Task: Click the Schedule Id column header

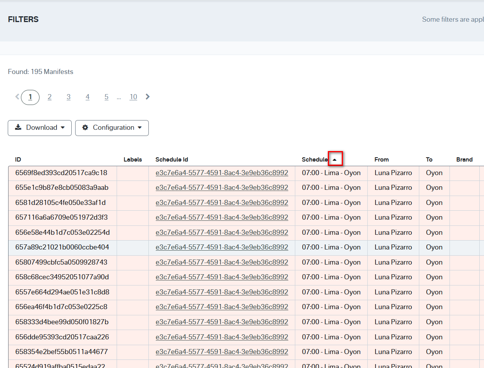Action: pos(172,160)
